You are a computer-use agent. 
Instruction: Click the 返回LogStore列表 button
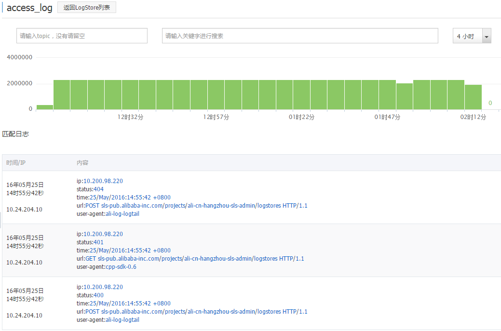pos(87,8)
